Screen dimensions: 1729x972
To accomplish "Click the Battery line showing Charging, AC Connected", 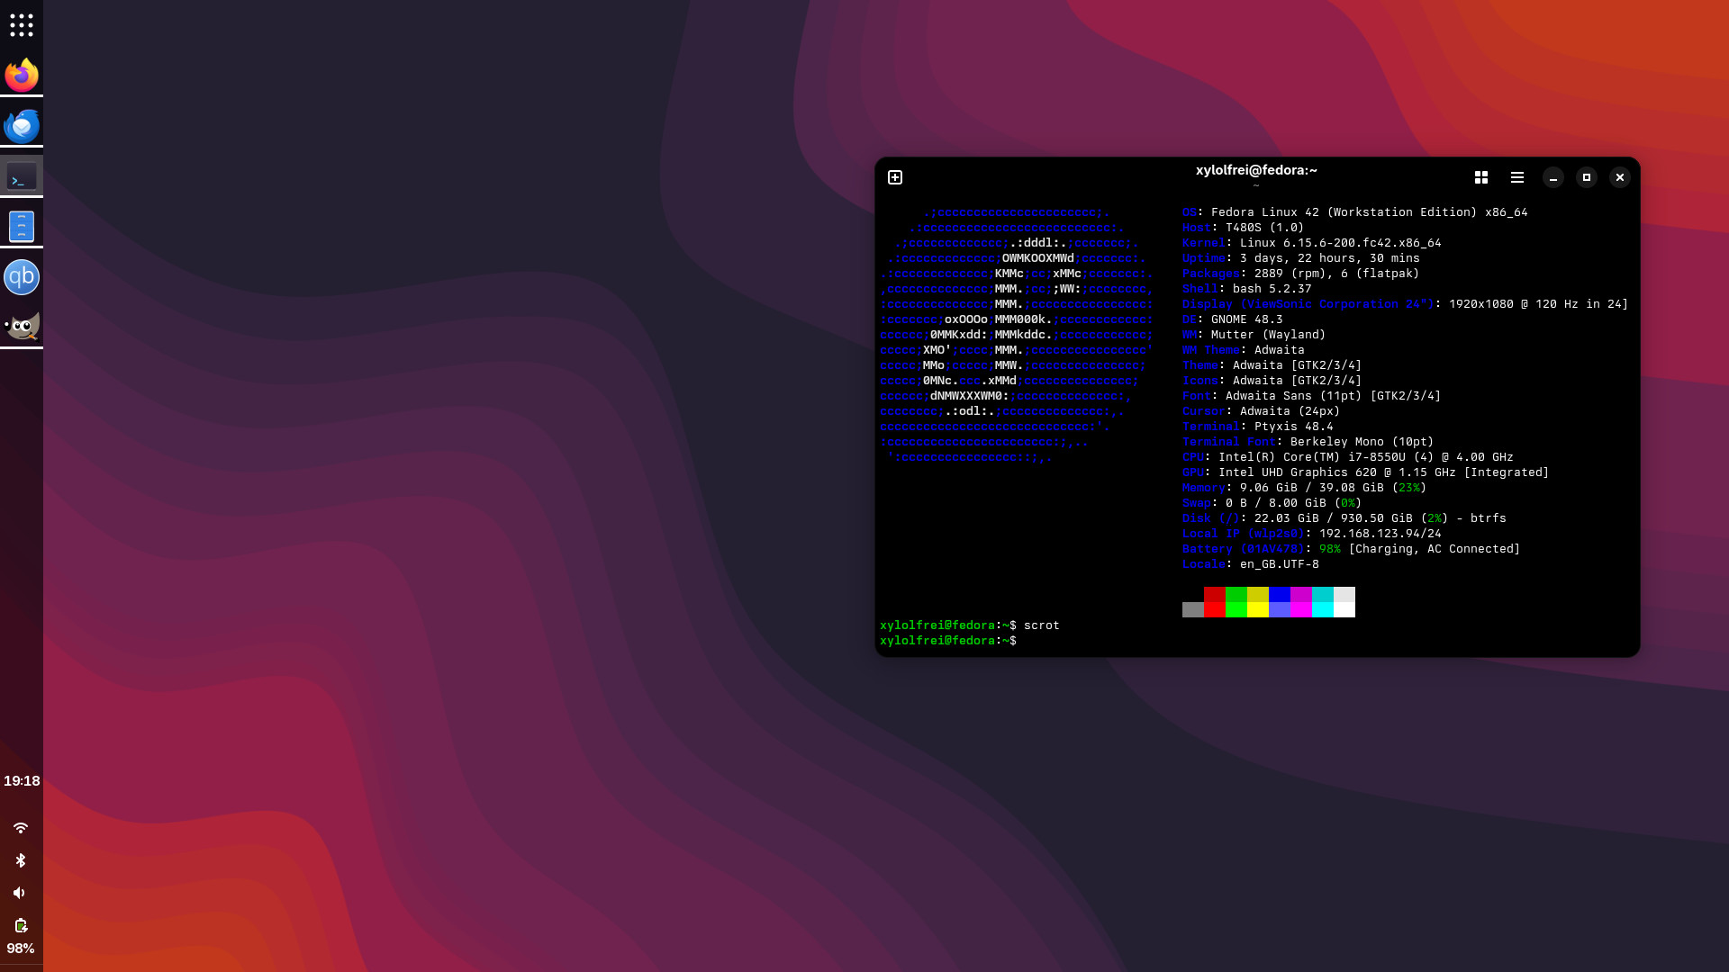I will click(1352, 549).
